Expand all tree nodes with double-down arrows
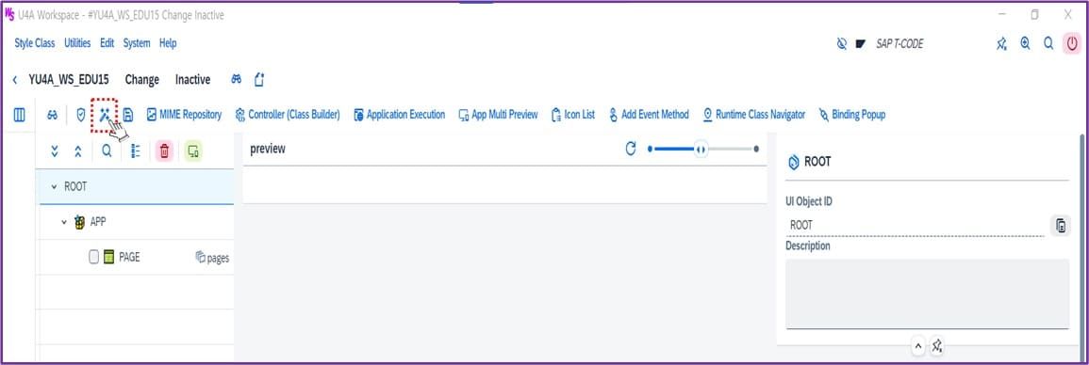Image resolution: width=1089 pixels, height=365 pixels. click(x=55, y=151)
